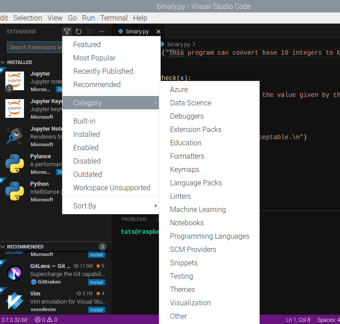The width and height of the screenshot is (340, 324).
Task: Select the Keymaps category
Action: coord(209,169)
